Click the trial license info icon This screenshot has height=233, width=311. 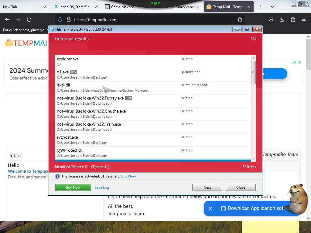57,176
